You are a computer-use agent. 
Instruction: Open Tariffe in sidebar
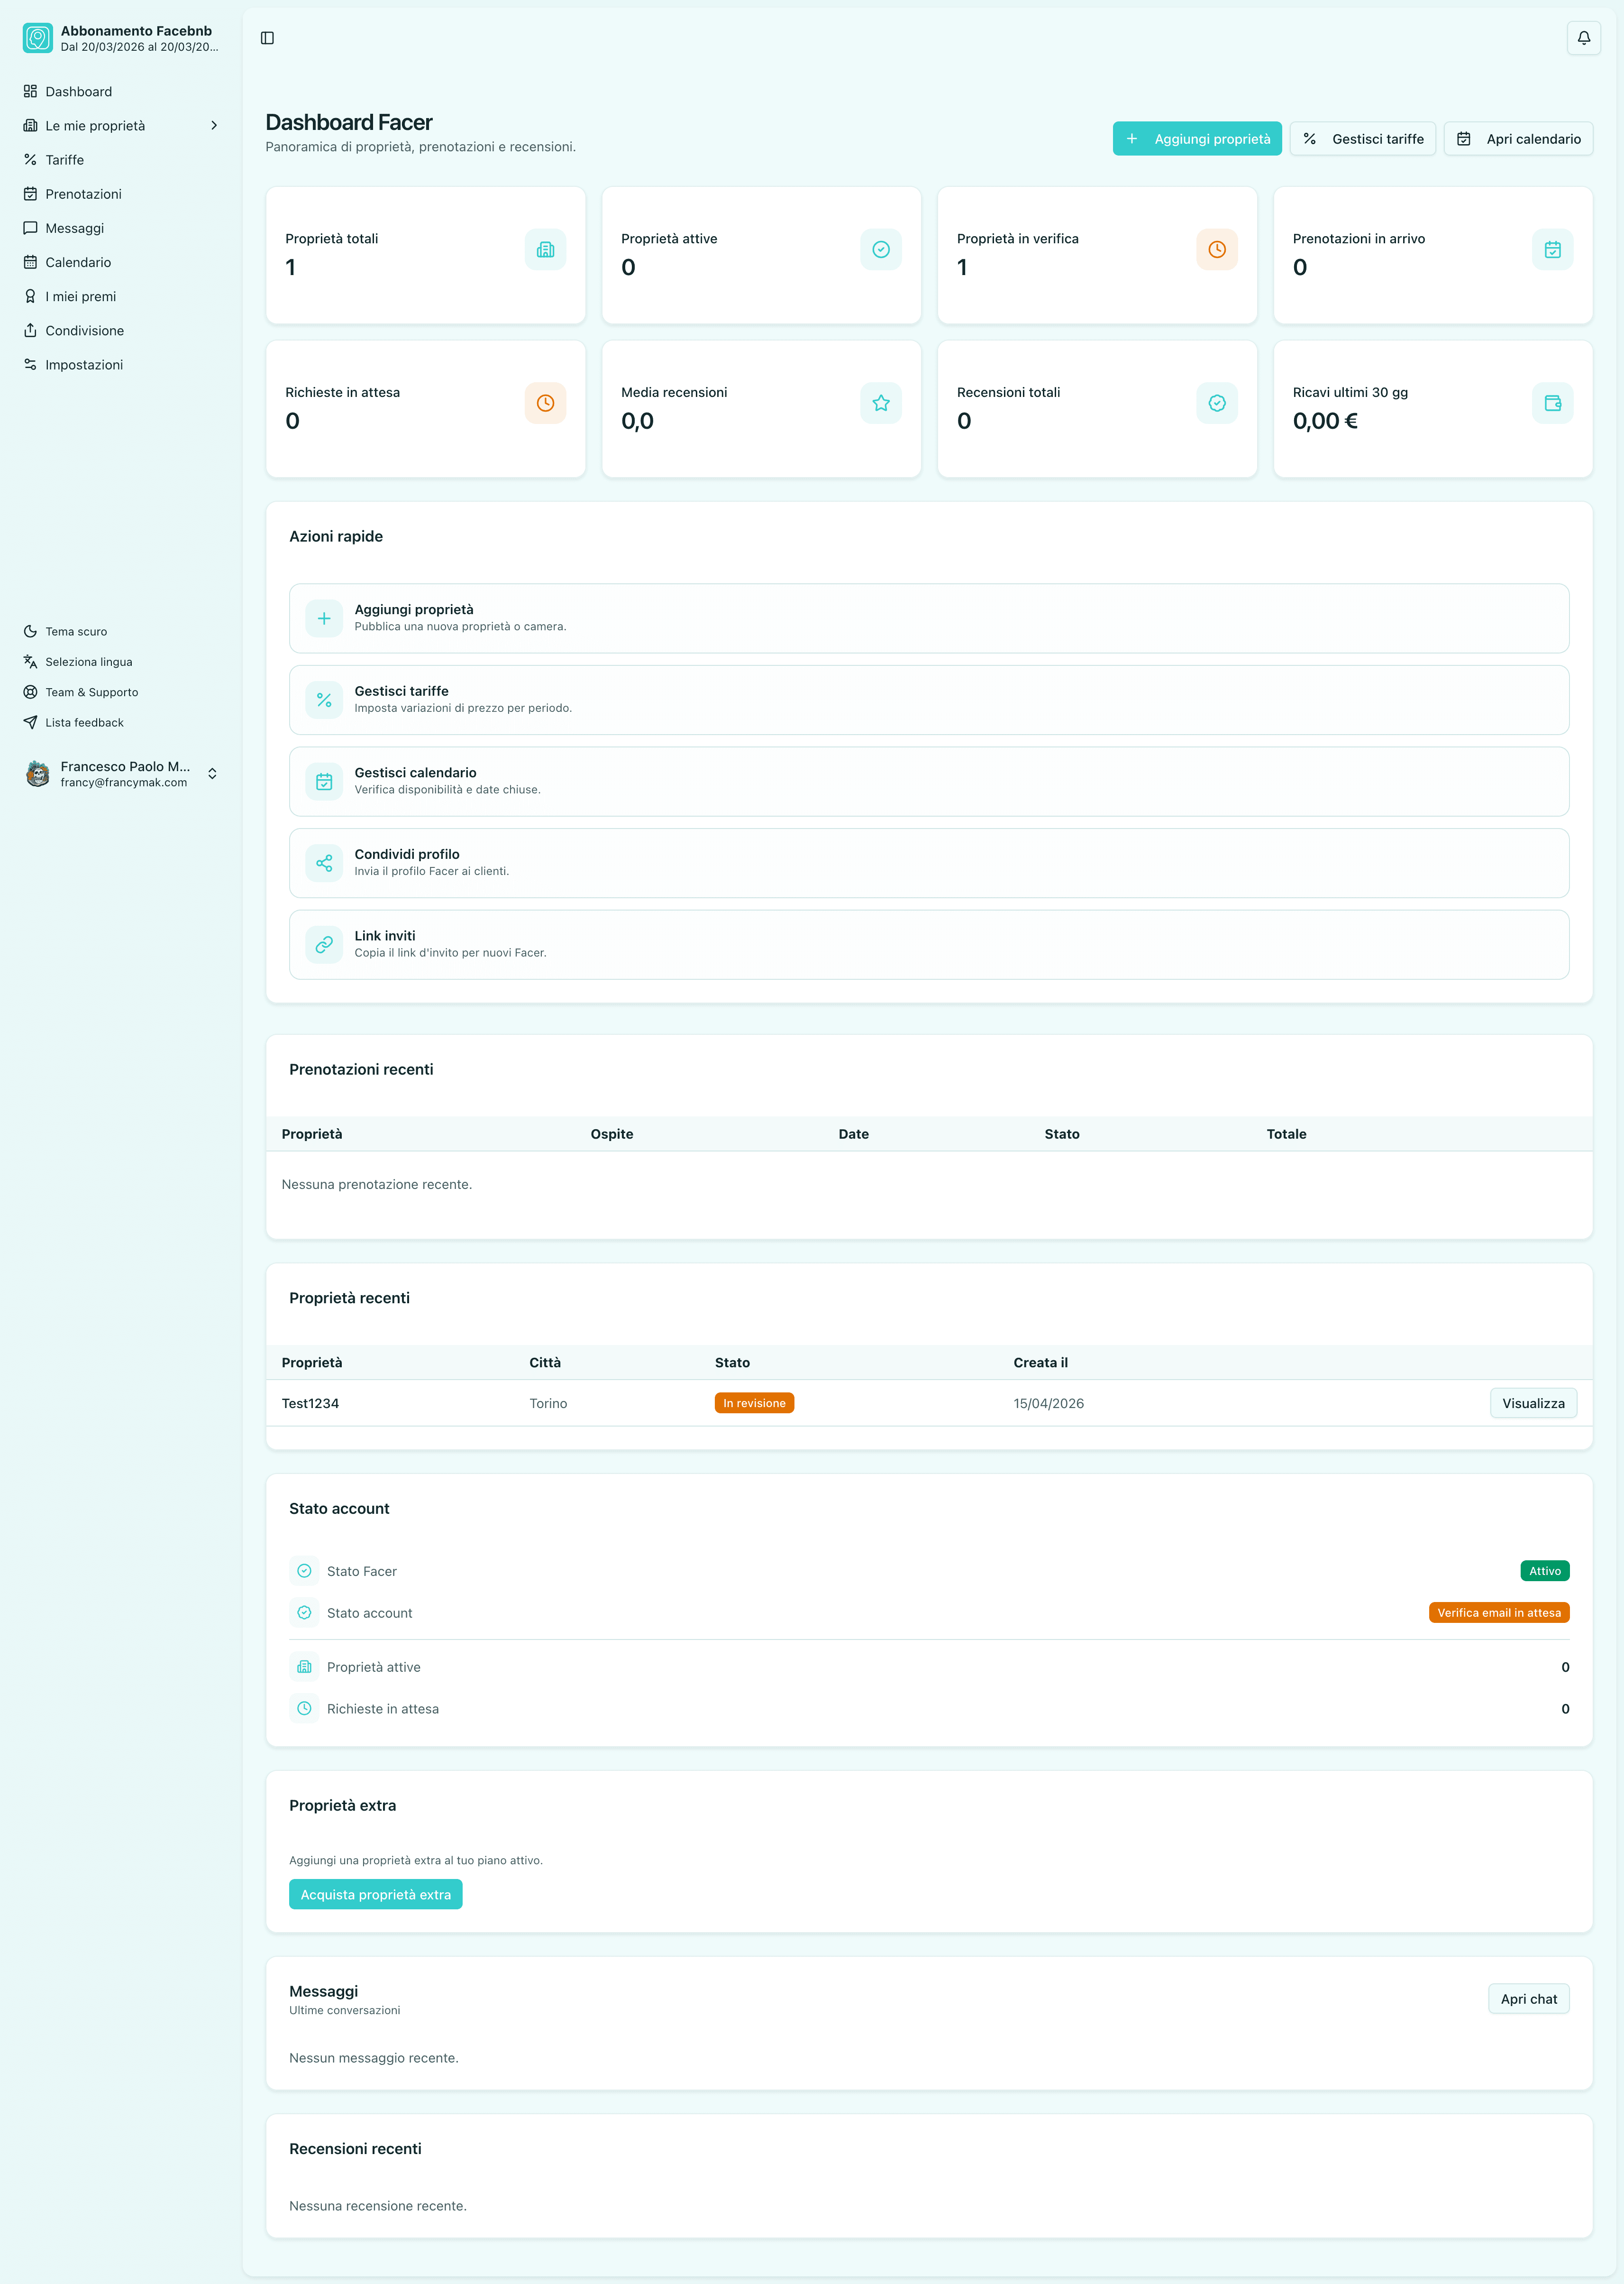(x=121, y=160)
